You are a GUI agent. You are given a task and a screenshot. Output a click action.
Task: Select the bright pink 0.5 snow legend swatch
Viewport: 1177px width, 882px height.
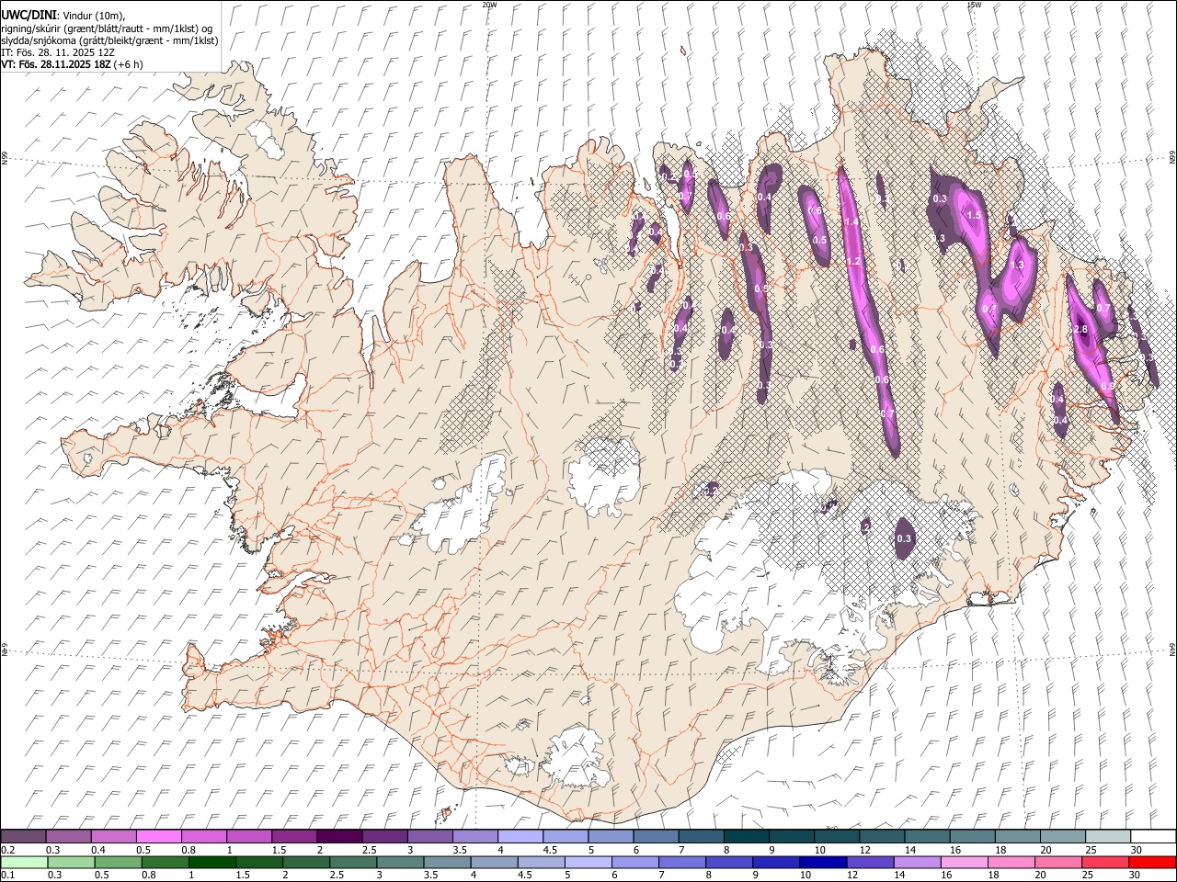point(159,836)
